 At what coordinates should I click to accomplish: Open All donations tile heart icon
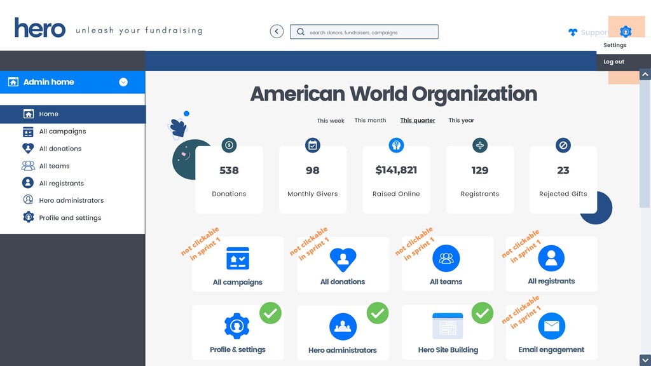[343, 259]
